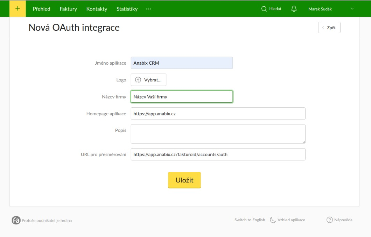Click the Jméno aplikace label
Viewport: 371px width, 237px height.
point(111,63)
